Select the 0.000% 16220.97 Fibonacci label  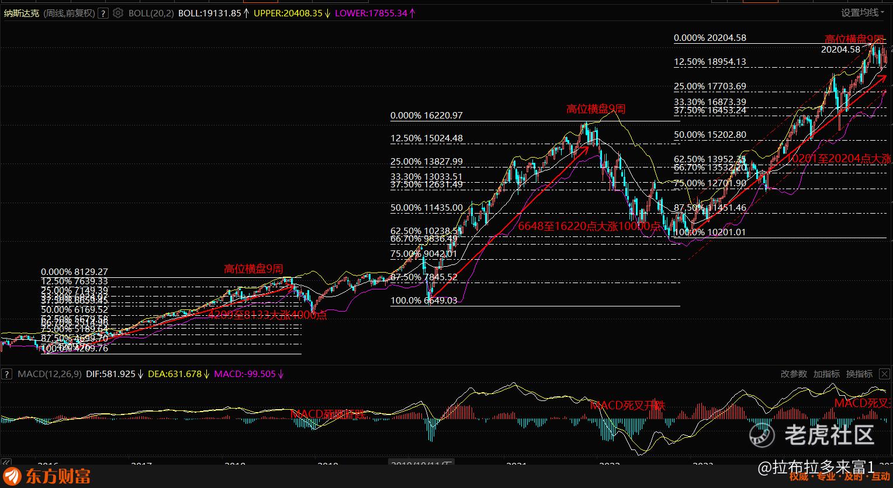coord(427,115)
